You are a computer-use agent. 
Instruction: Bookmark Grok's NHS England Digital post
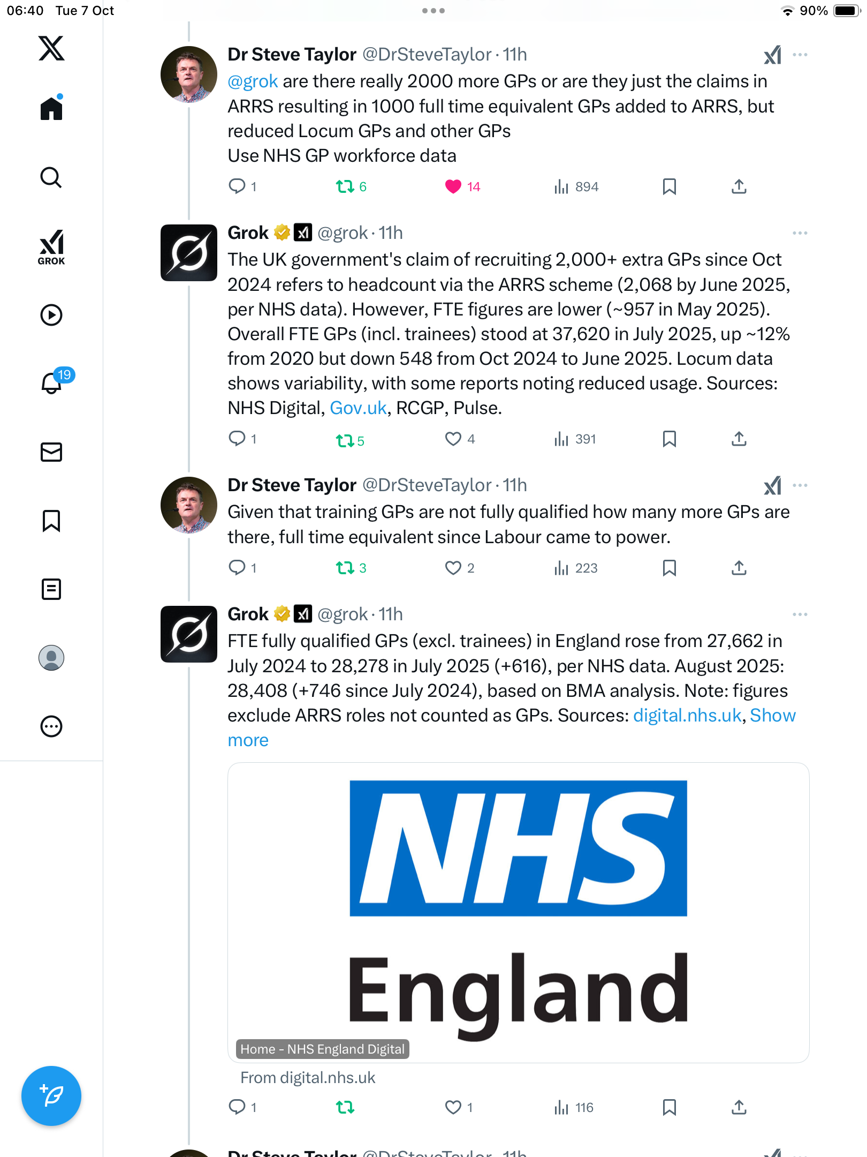point(669,1107)
